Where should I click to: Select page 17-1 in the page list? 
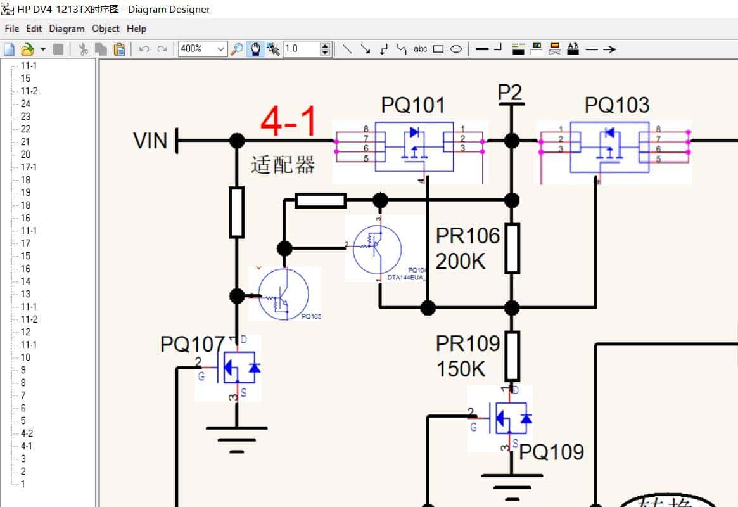(x=29, y=167)
